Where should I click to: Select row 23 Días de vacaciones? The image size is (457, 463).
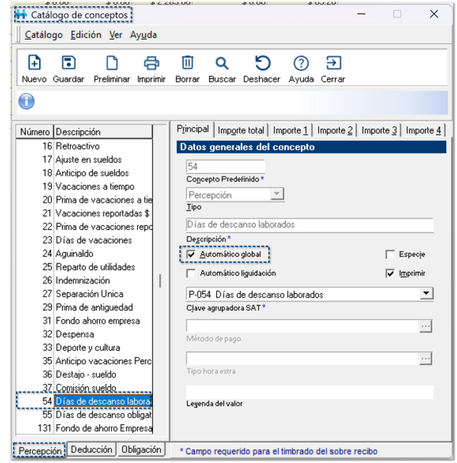point(85,240)
